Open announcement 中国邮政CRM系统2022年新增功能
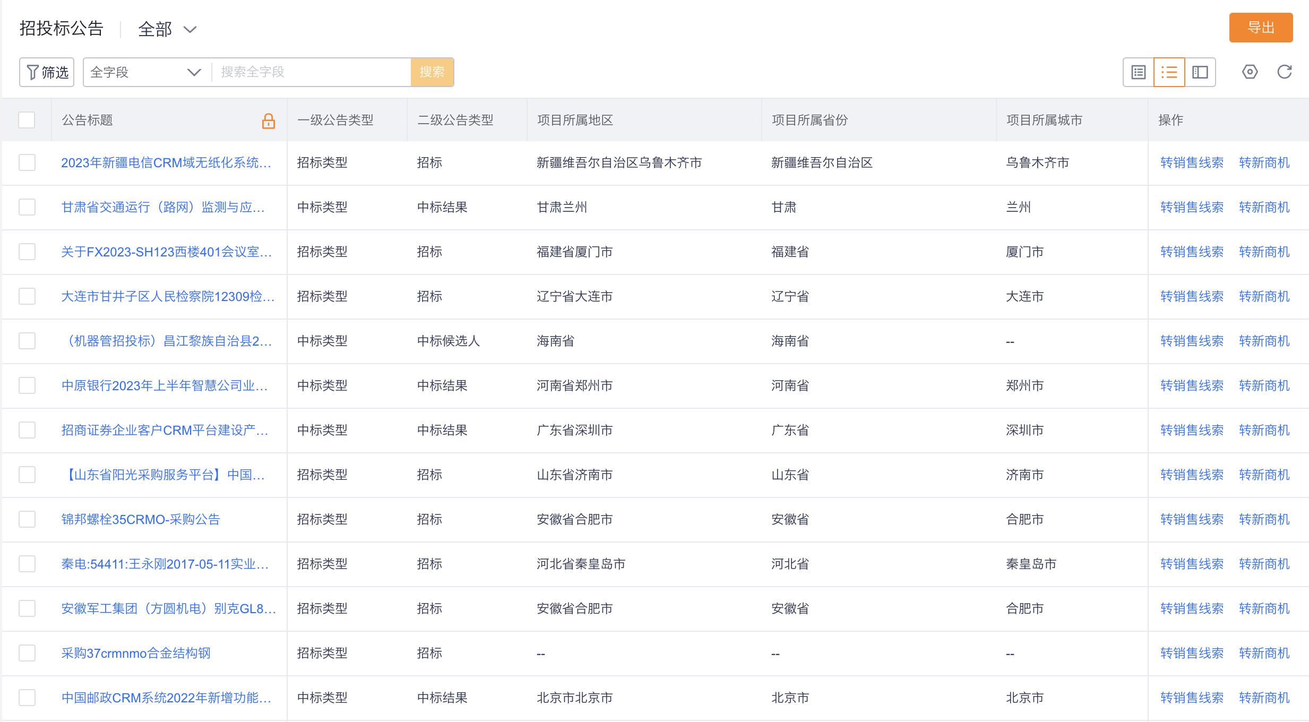 click(x=167, y=698)
